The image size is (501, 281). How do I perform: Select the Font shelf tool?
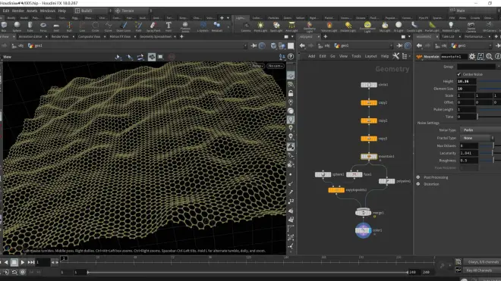pyautogui.click(x=169, y=27)
